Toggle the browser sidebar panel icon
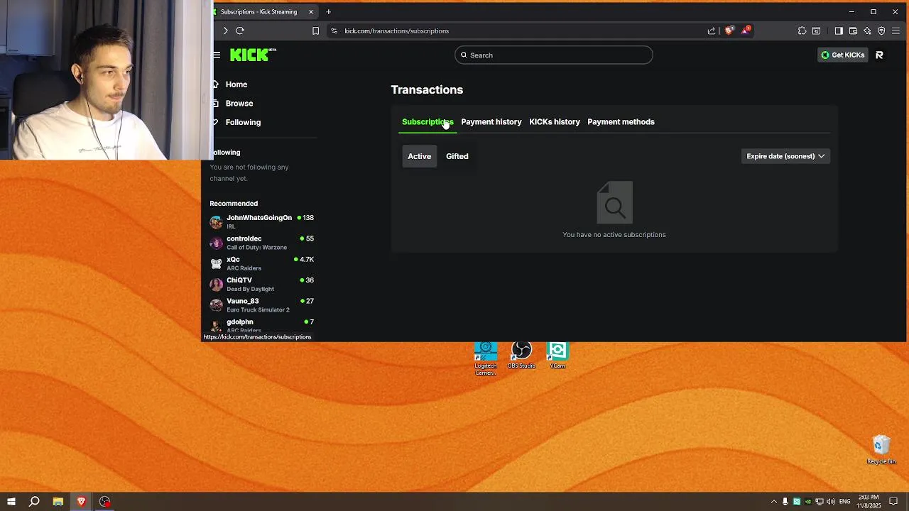909x511 pixels. (x=839, y=31)
